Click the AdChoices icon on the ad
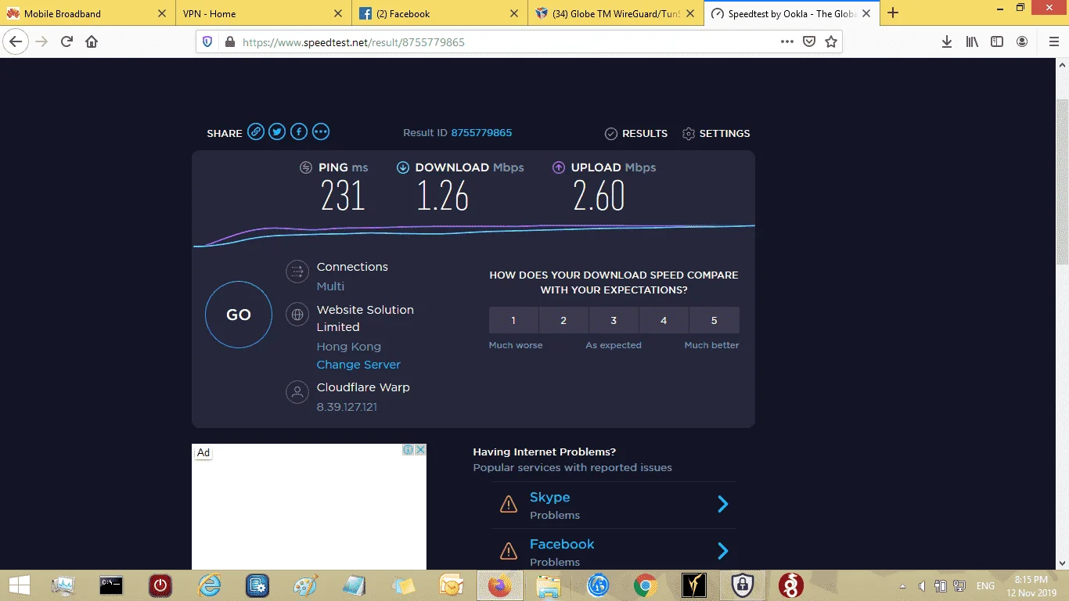Image resolution: width=1069 pixels, height=601 pixels. pyautogui.click(x=408, y=450)
